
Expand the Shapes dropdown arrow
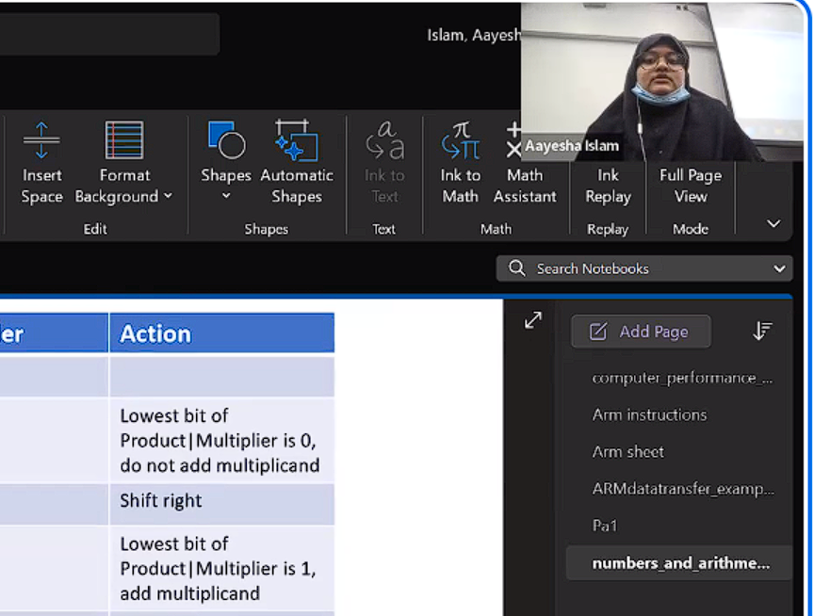pos(226,197)
